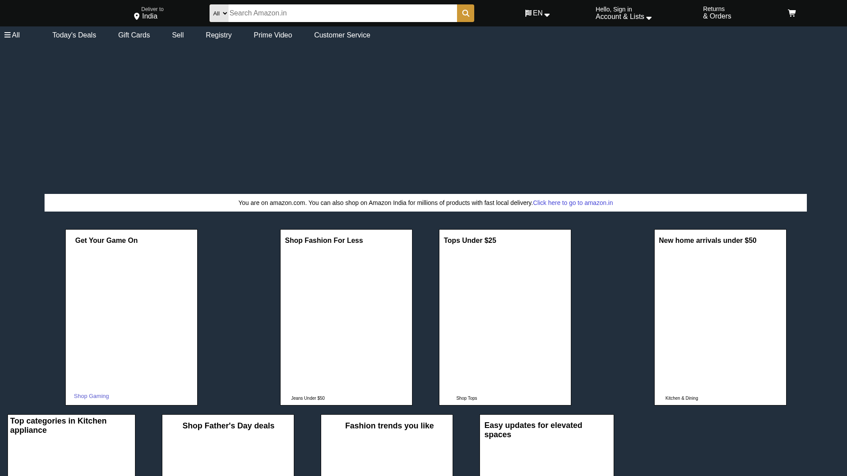Open the Kitchen & Dining link
Screen dimensions: 847x476
pyautogui.click(x=682, y=398)
